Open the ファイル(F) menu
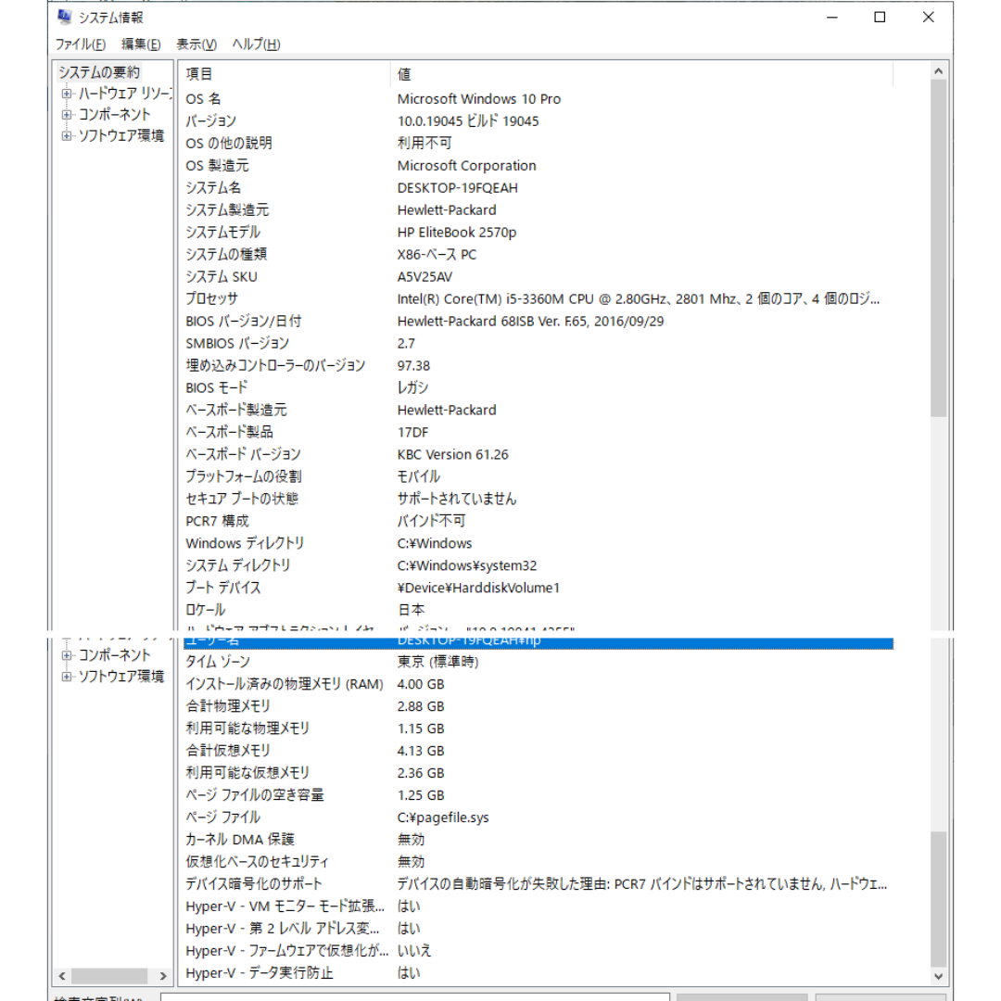 pyautogui.click(x=80, y=44)
